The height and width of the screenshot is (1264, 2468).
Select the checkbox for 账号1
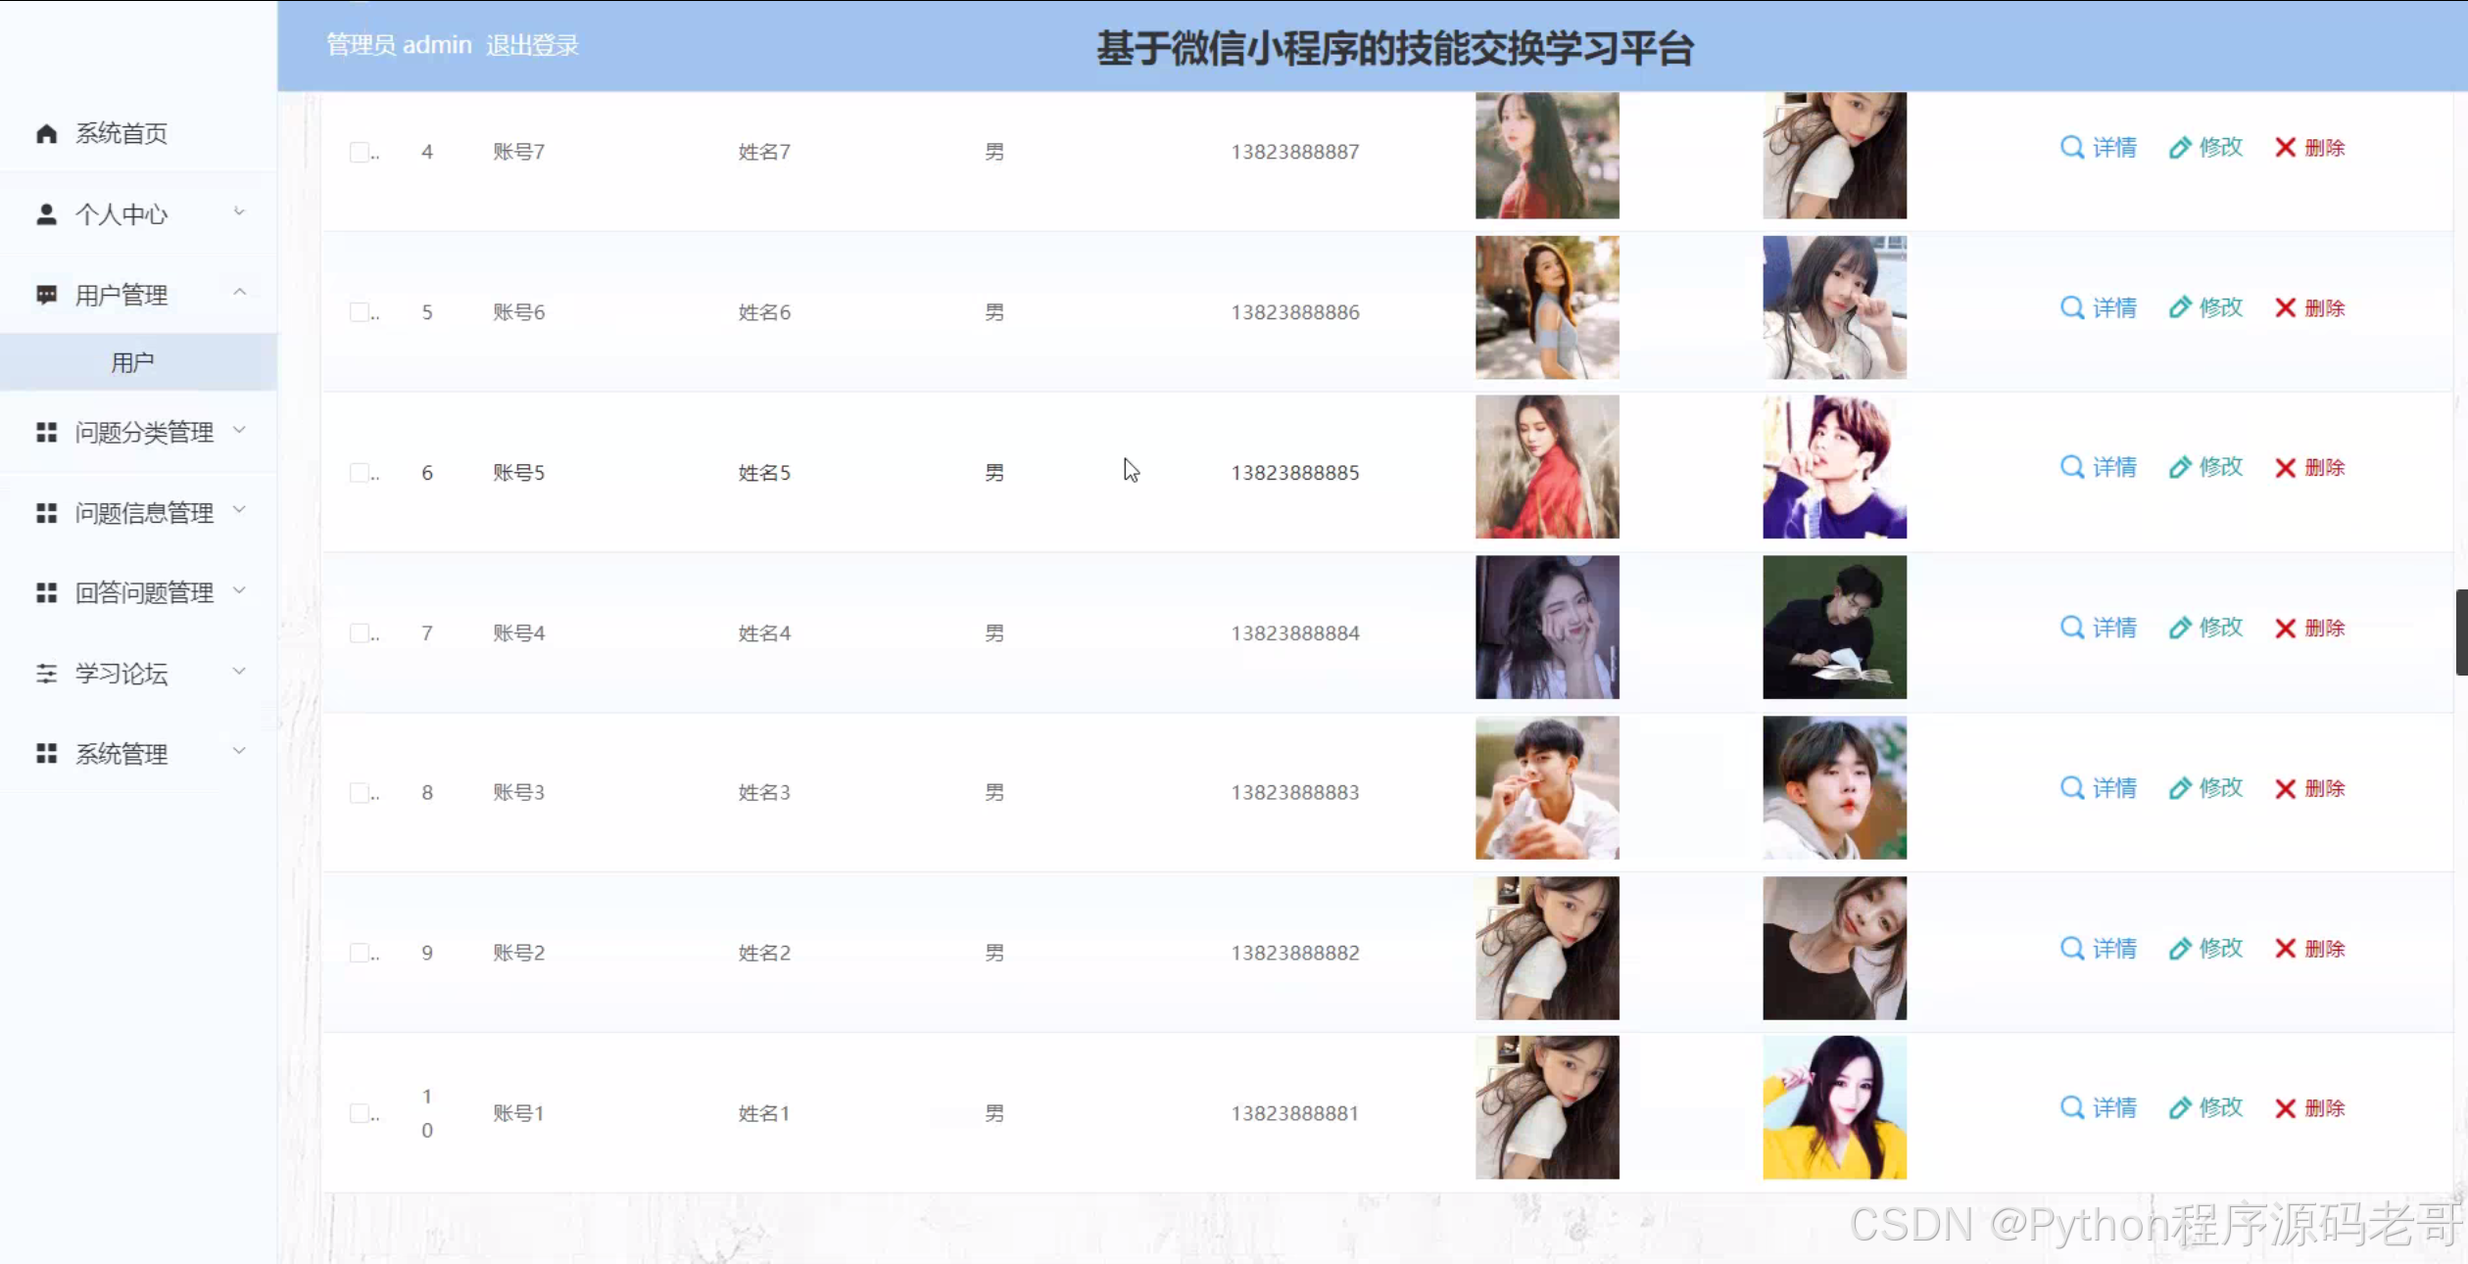[360, 1113]
